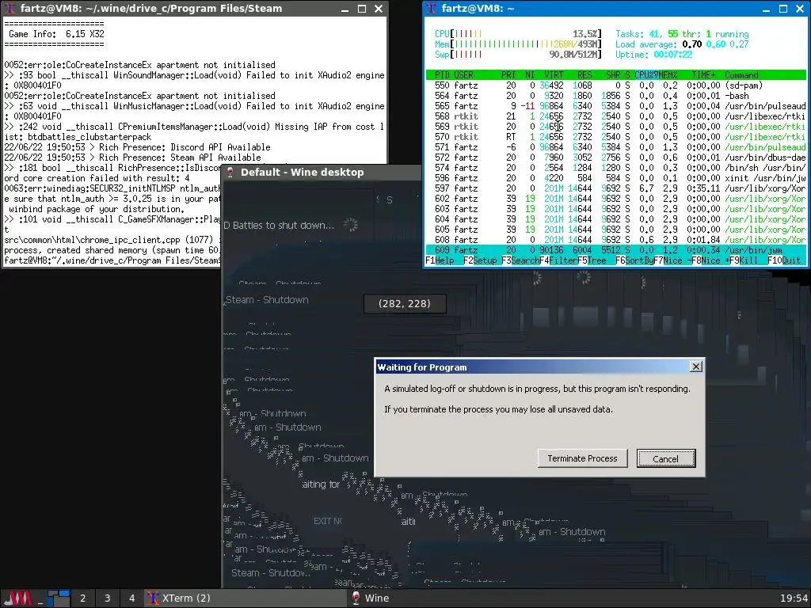
Task: Click the htop Swp usage meter
Action: 519,55
